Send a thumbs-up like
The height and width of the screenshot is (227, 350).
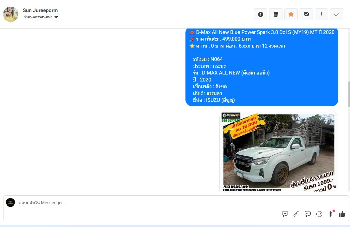tap(342, 214)
